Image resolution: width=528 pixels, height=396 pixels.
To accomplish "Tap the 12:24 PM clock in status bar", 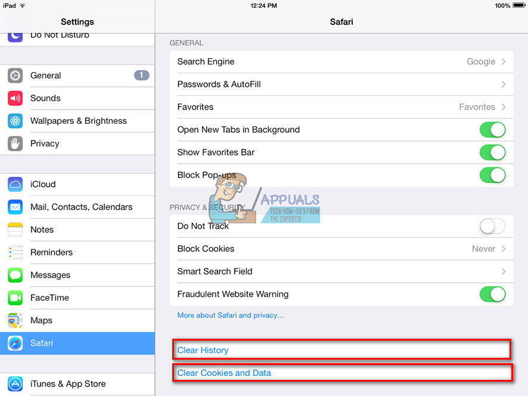I will coord(263,5).
